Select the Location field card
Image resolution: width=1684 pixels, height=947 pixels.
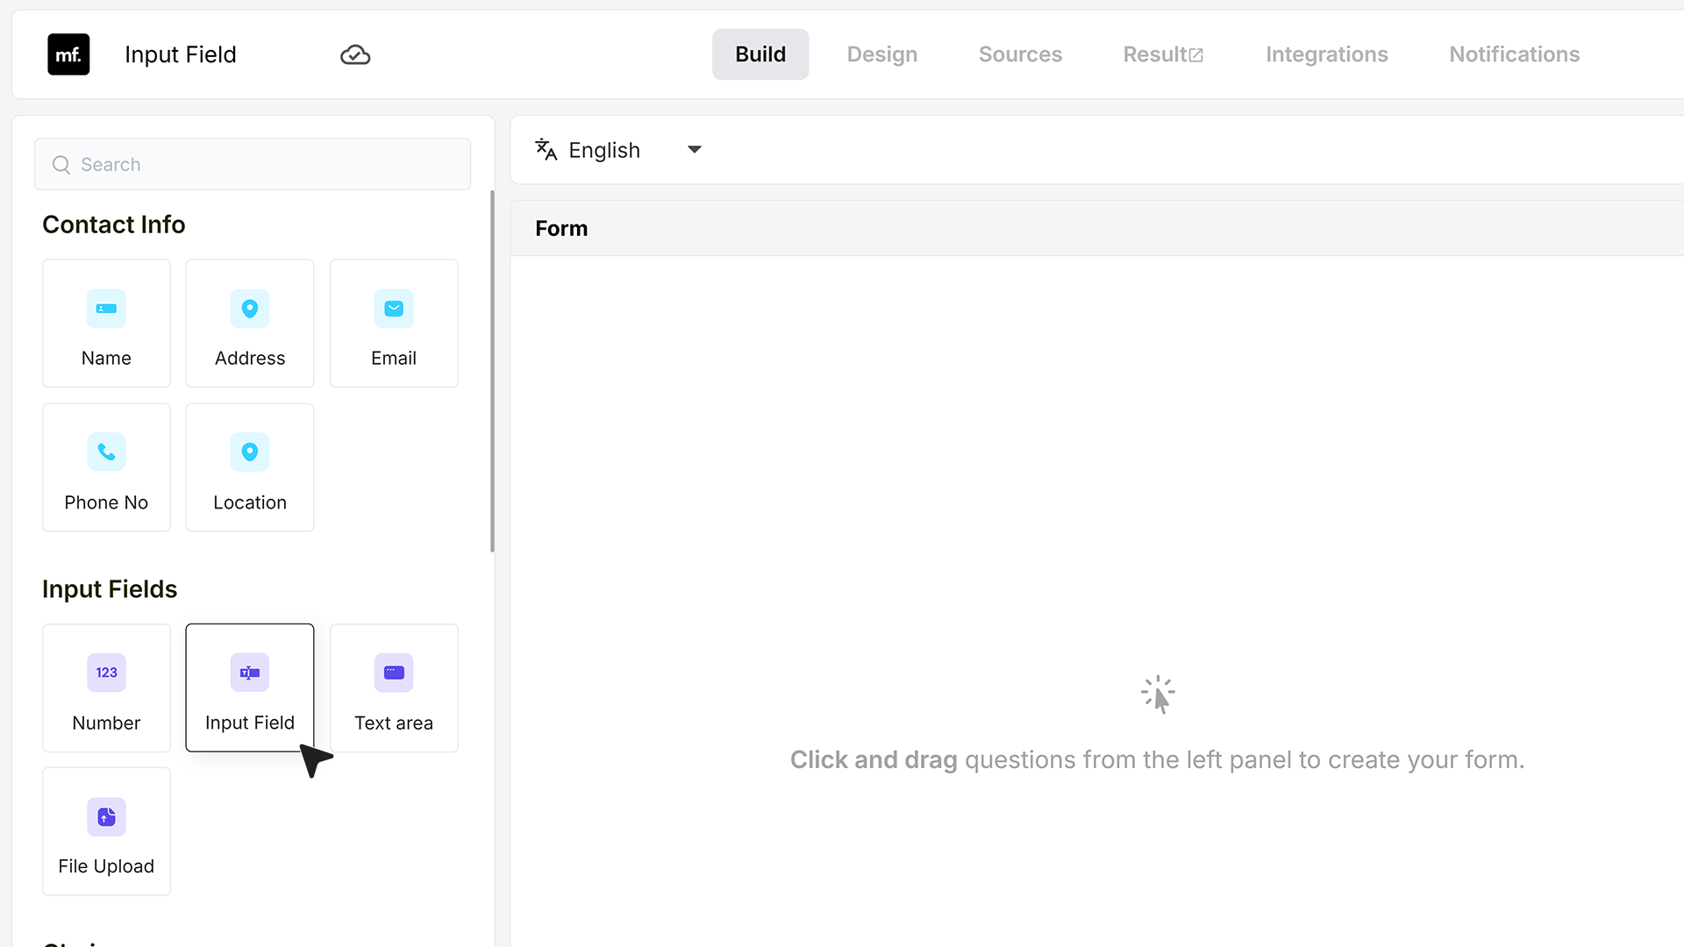click(250, 467)
